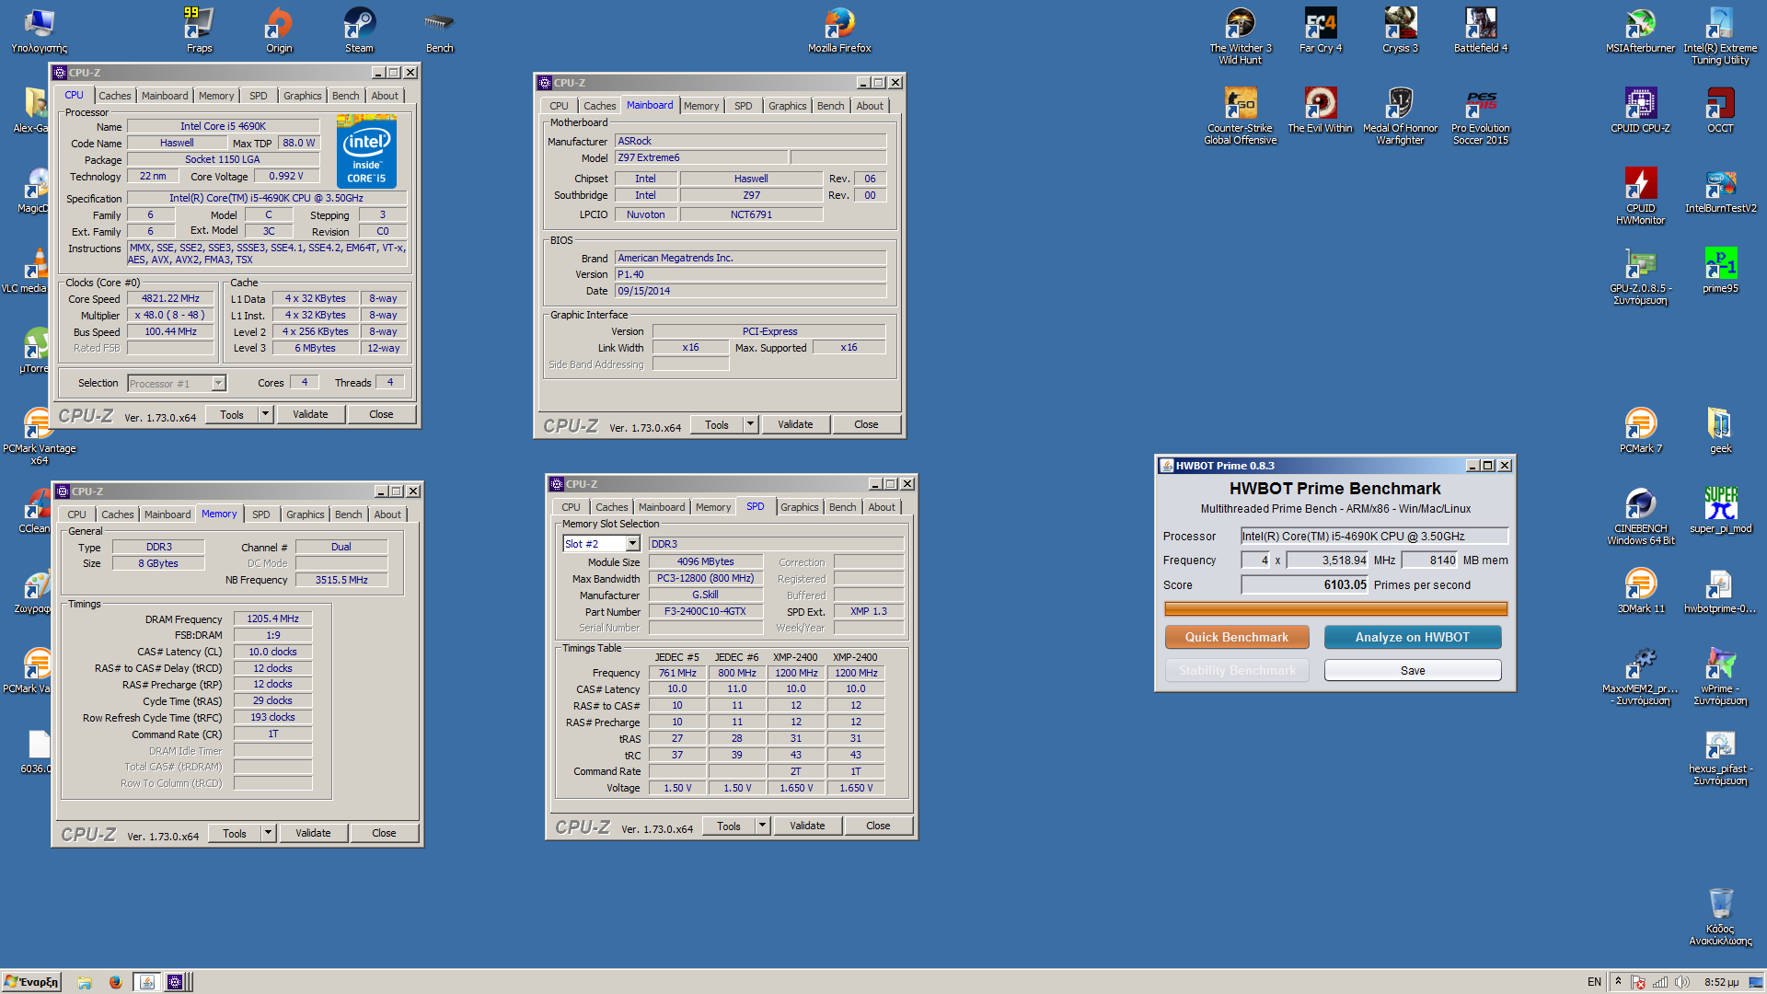The image size is (1767, 994).
Task: Open the Fraps desktop icon
Action: click(199, 29)
